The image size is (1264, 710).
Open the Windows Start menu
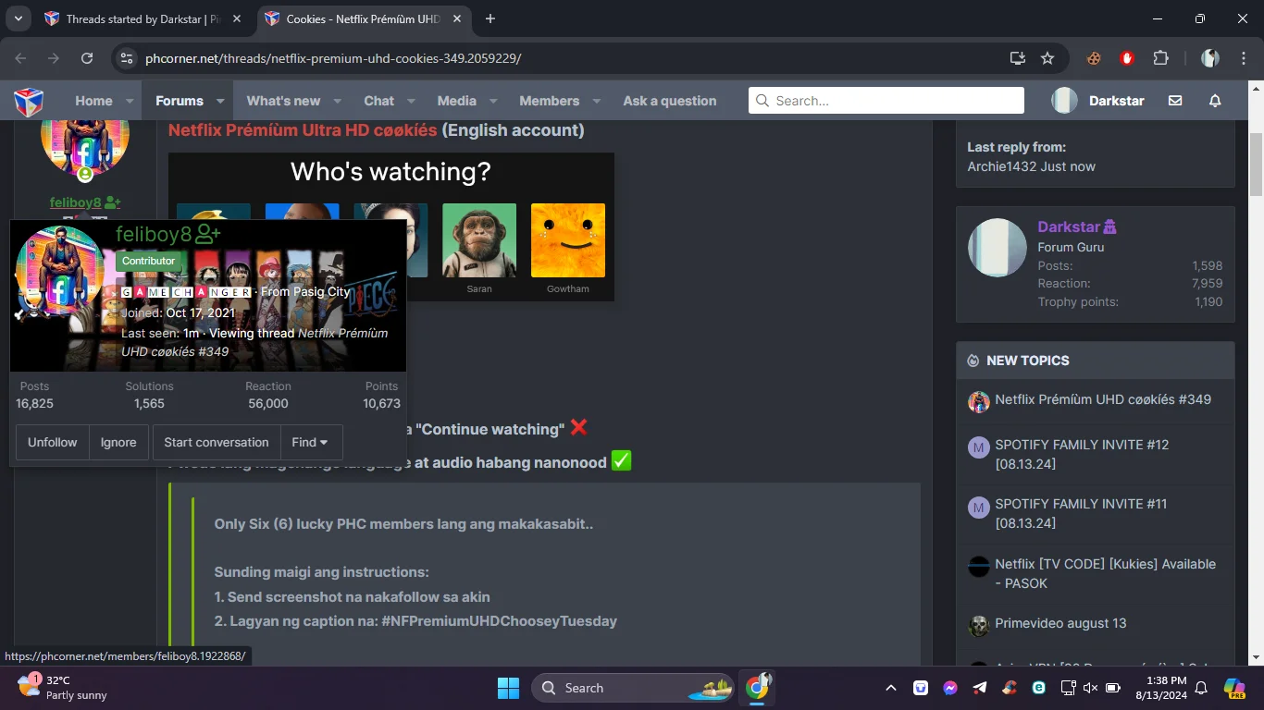coord(508,688)
